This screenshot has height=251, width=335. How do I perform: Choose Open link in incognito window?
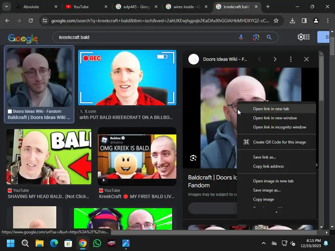tap(276, 127)
